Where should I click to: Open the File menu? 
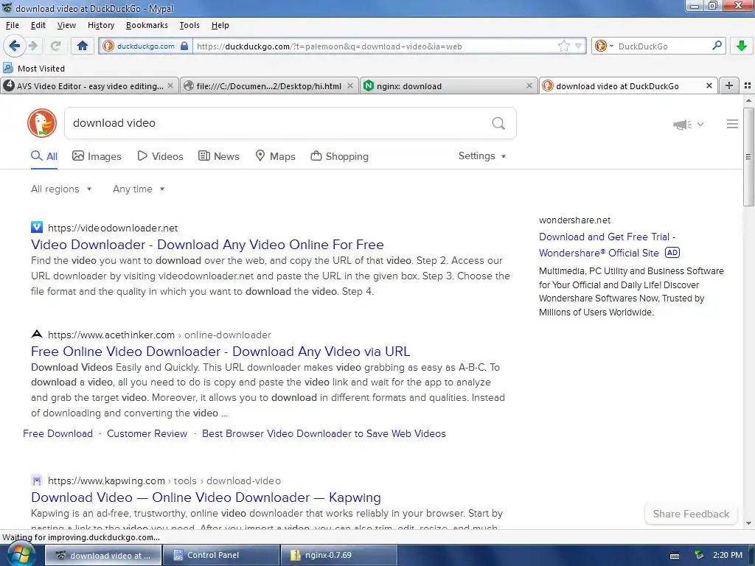(13, 25)
